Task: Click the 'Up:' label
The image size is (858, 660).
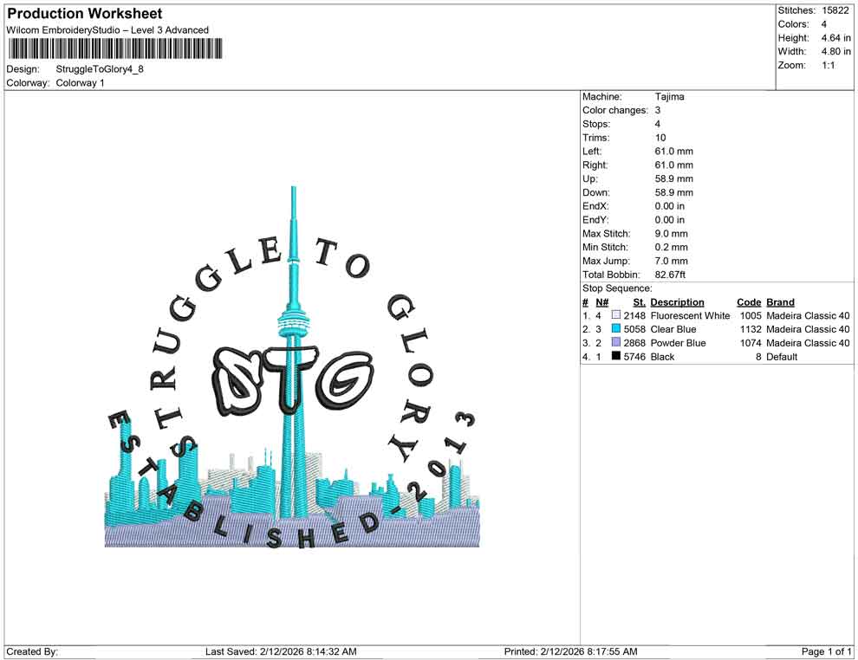Action: [x=590, y=178]
